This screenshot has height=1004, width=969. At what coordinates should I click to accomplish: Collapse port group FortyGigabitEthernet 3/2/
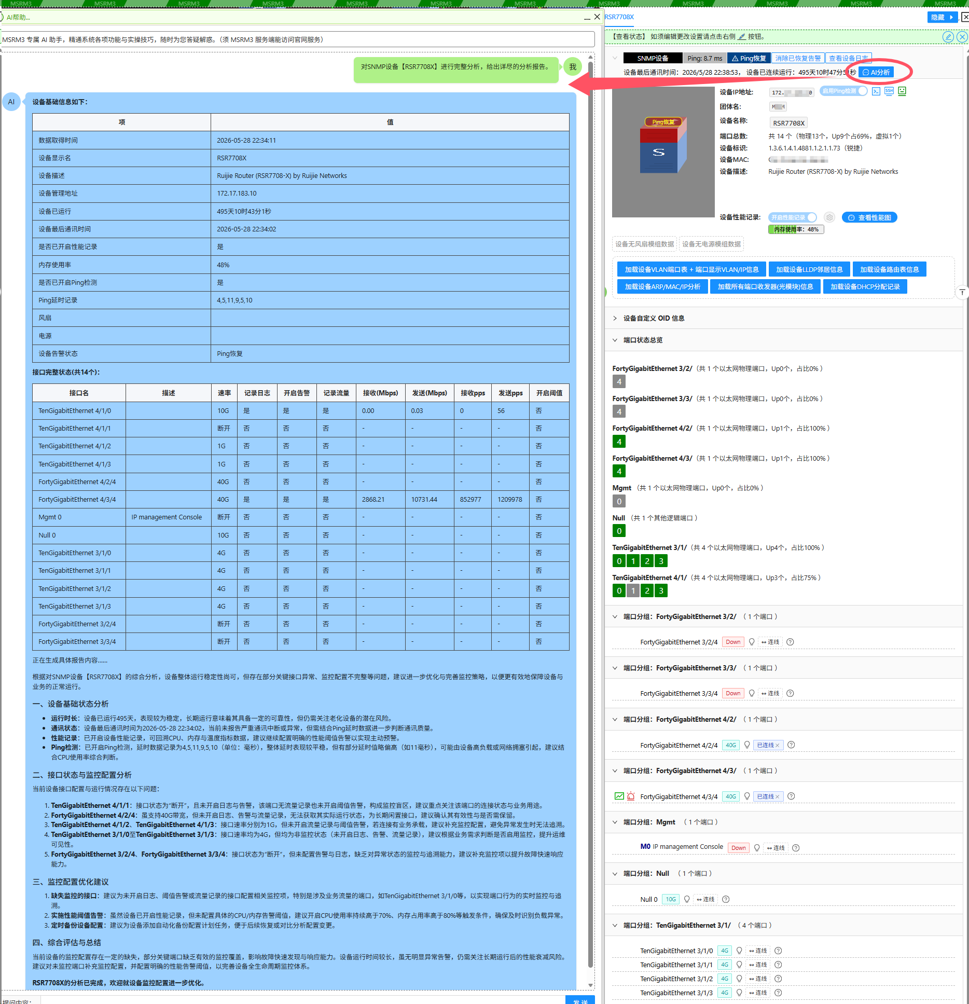point(615,617)
